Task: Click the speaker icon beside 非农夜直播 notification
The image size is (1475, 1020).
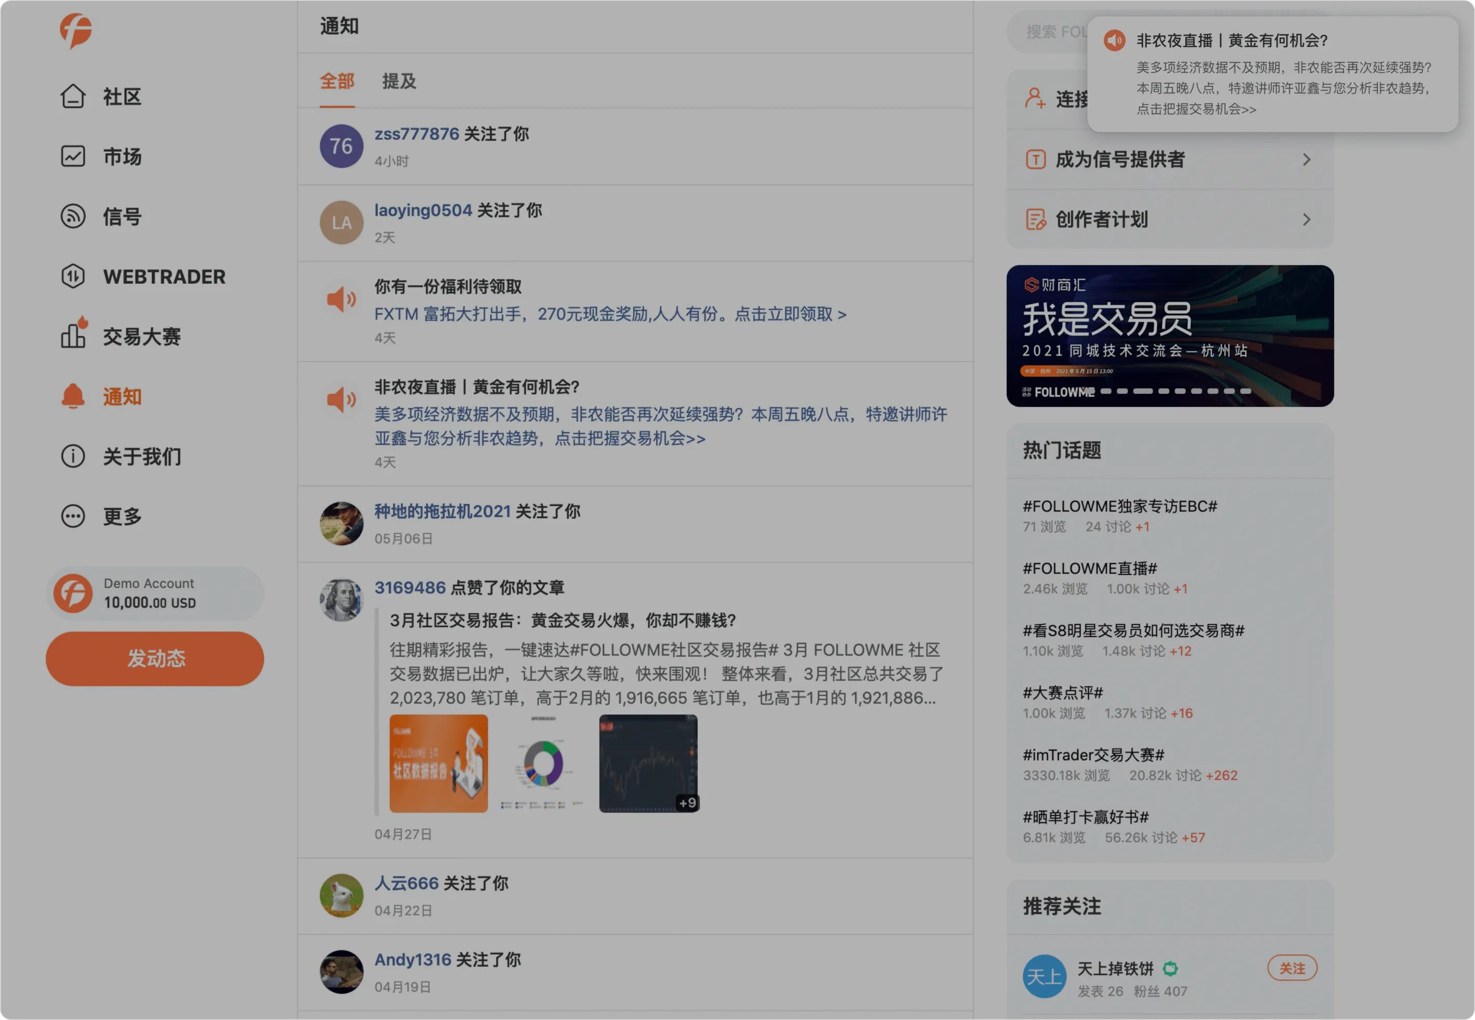Action: tap(342, 400)
